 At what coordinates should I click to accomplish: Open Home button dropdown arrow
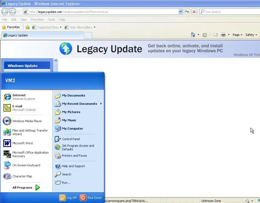click(198, 35)
